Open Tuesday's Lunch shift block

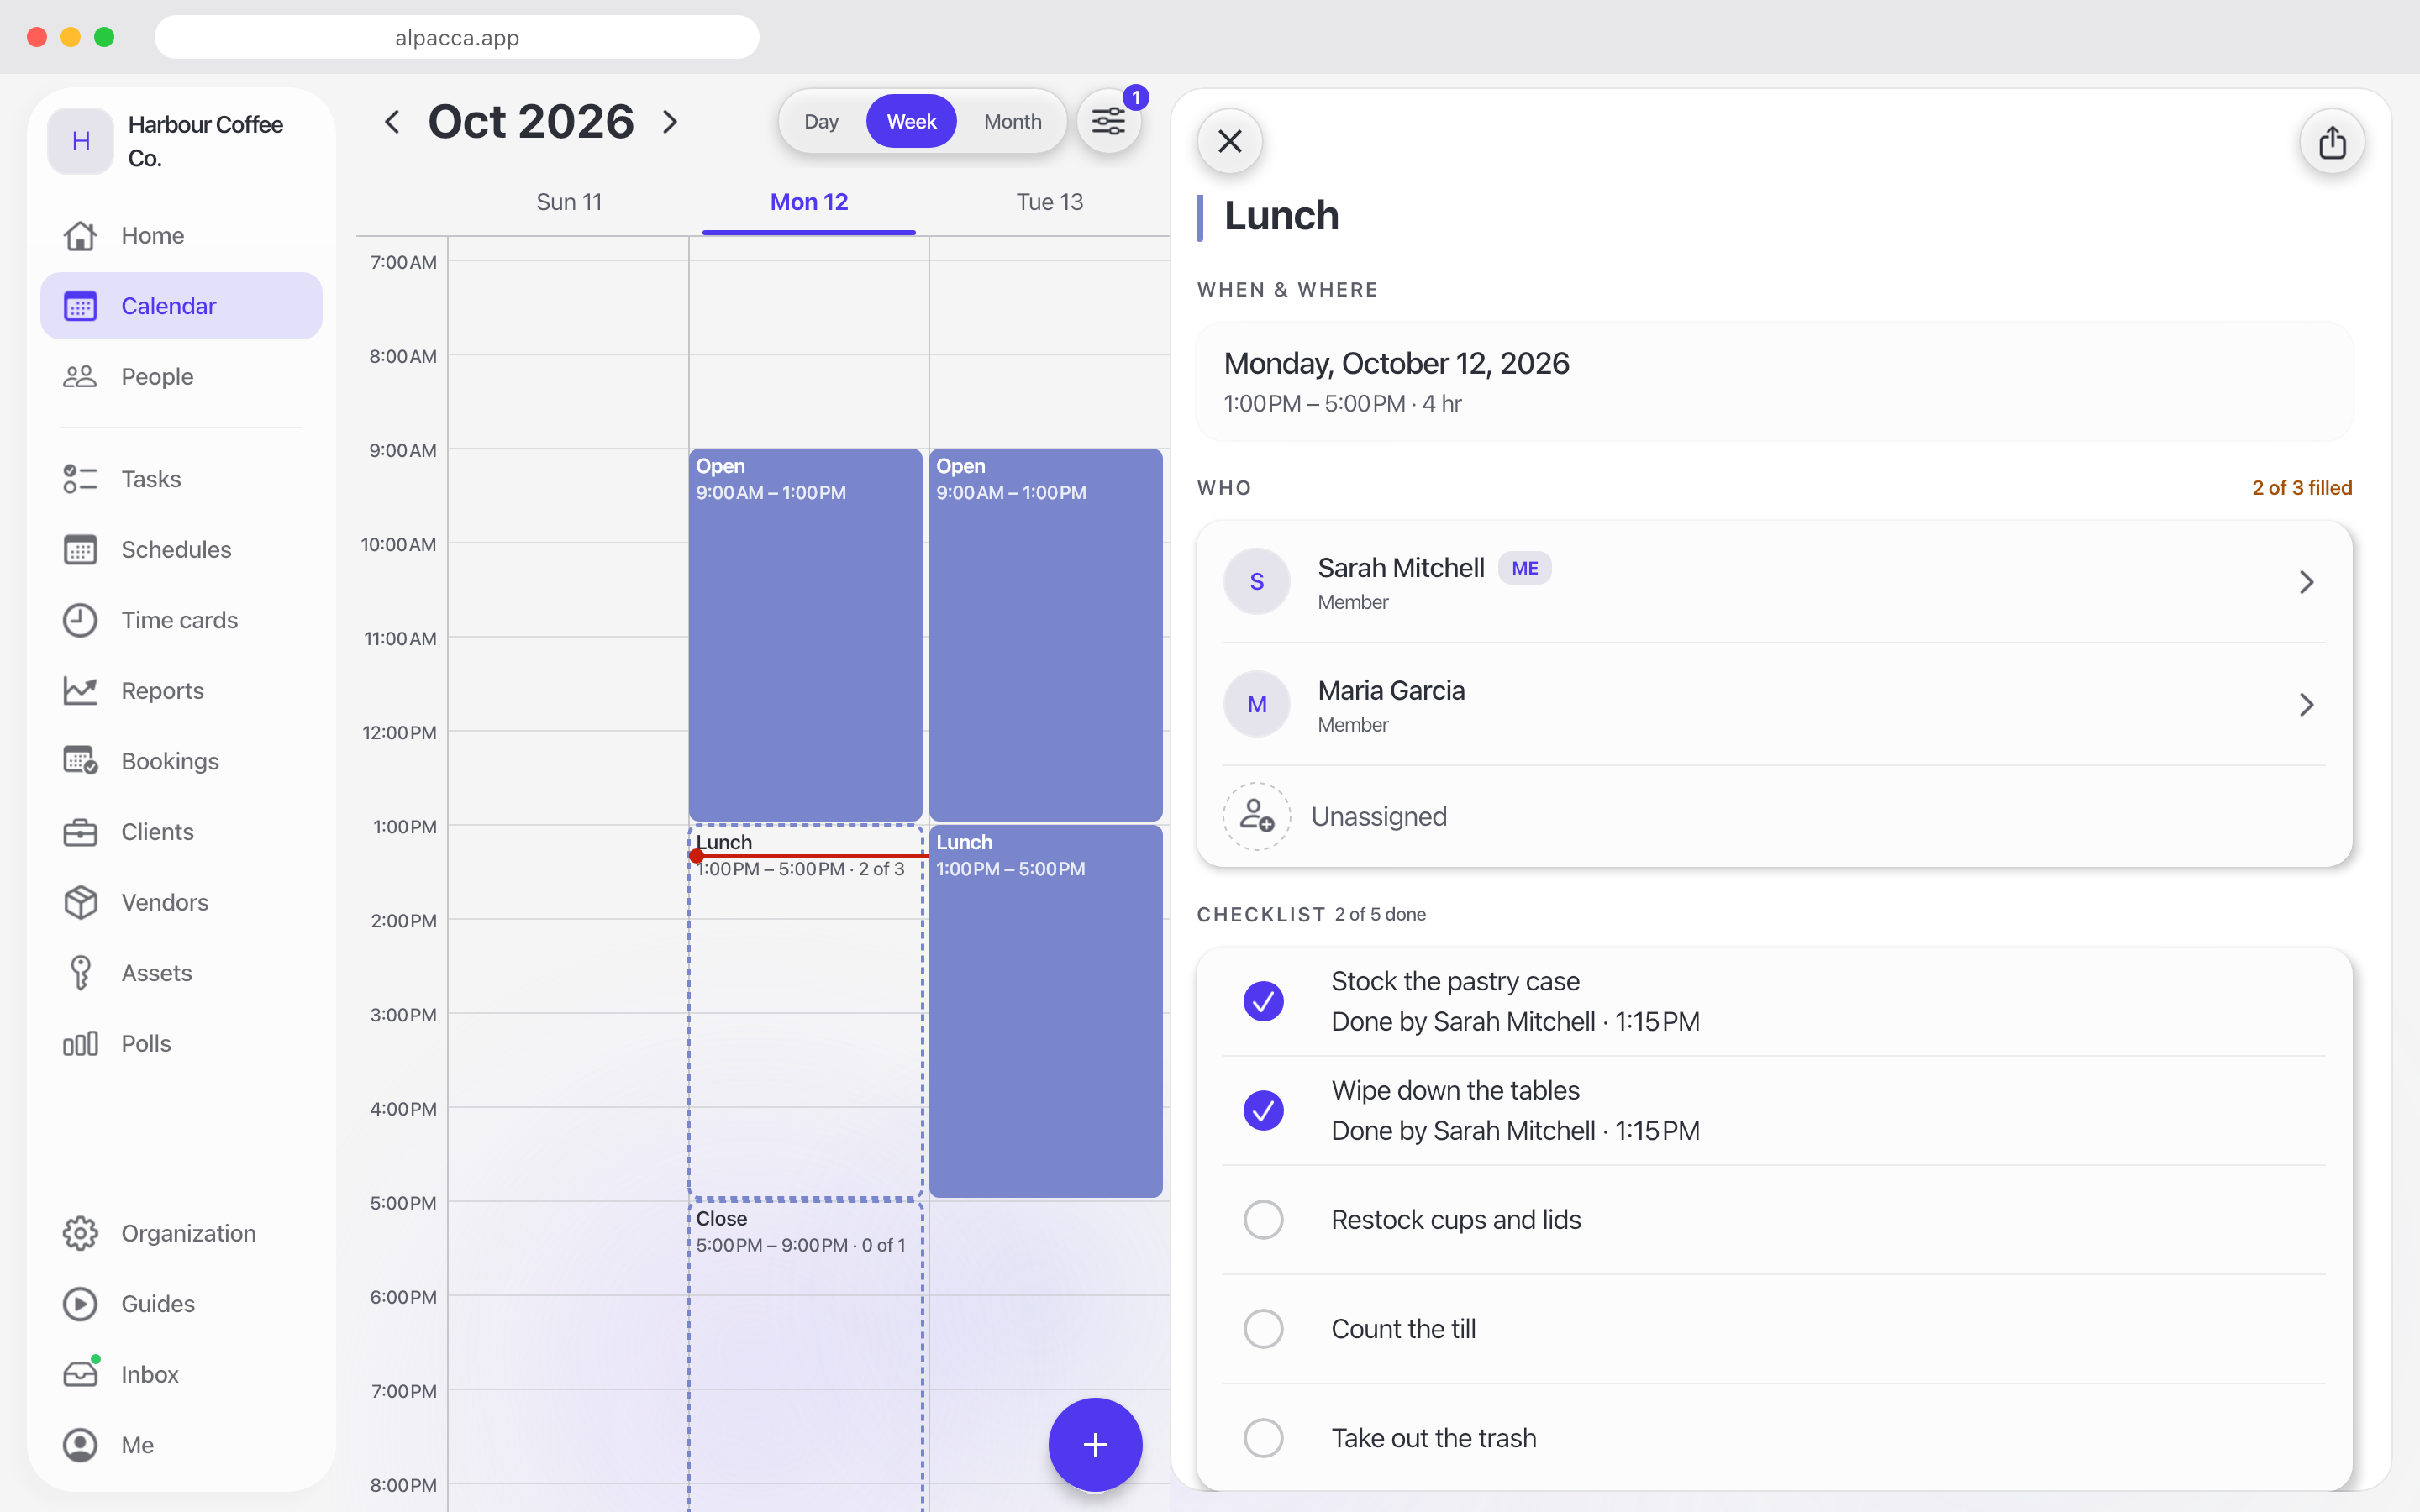(x=1046, y=1011)
